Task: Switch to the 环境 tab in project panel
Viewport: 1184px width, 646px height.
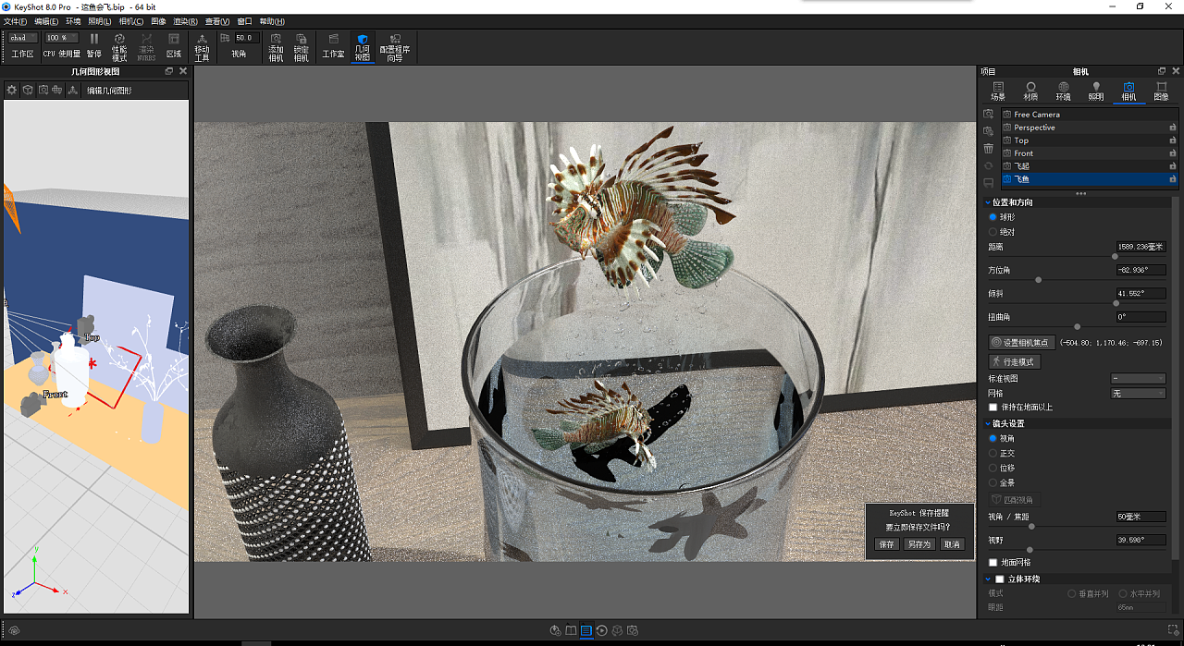Action: click(x=1063, y=88)
